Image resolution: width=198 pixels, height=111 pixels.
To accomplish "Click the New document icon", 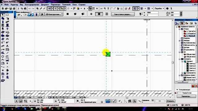I will point(3,8).
